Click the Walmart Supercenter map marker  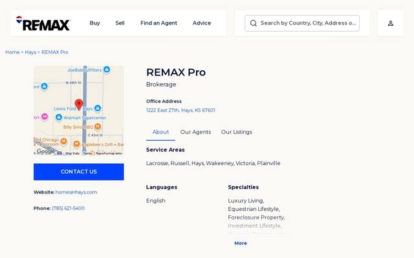tap(59, 117)
